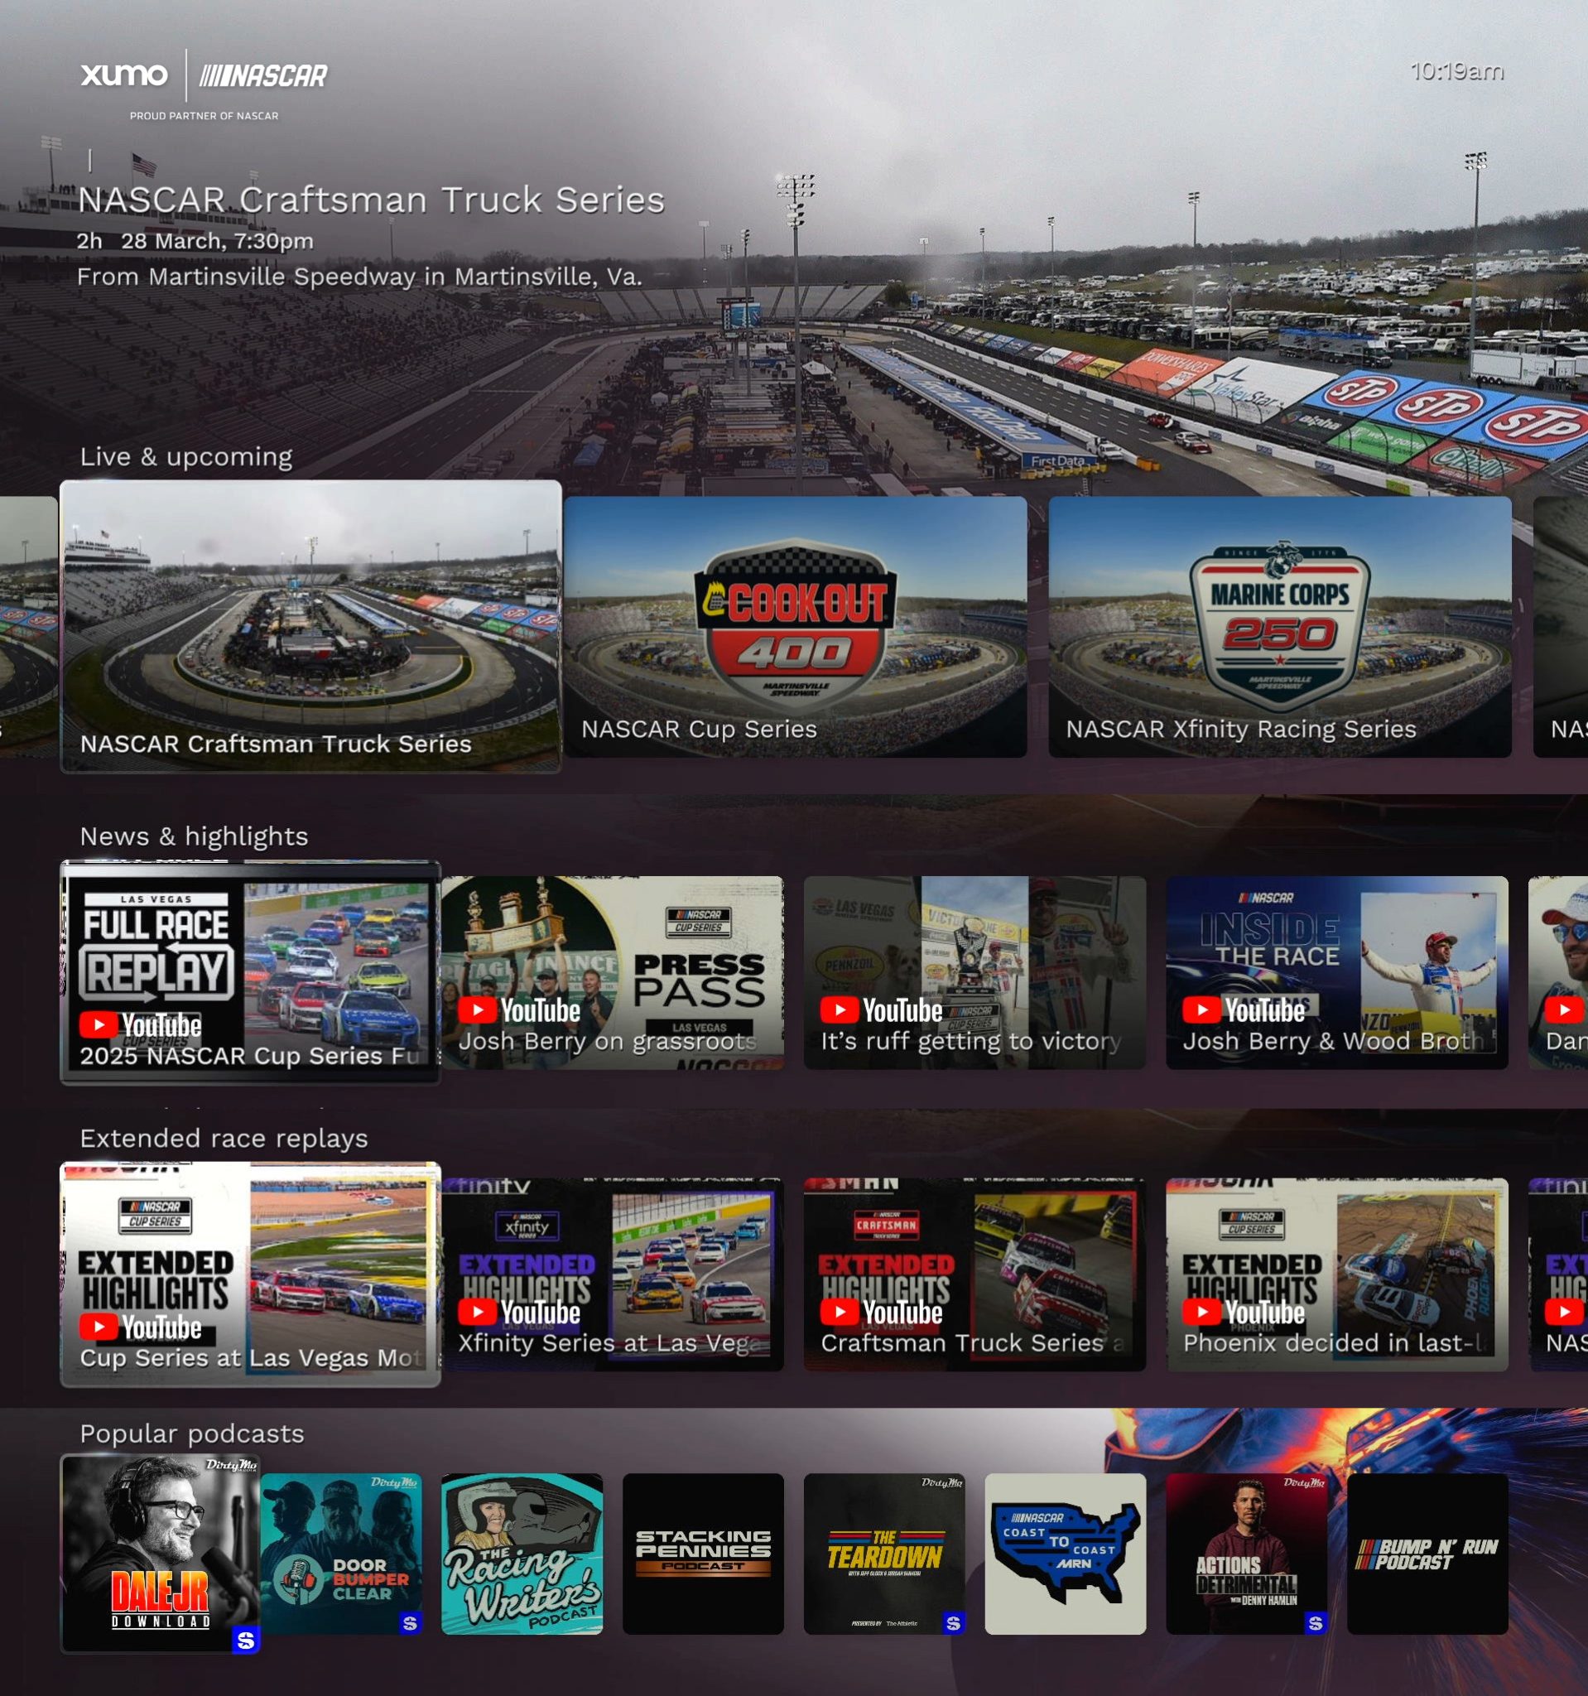Play Cup Series at Las Vegas extended highlights
This screenshot has width=1588, height=1696.
251,1274
